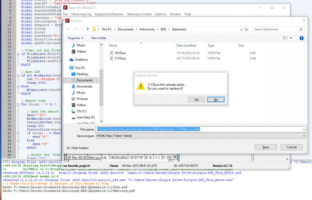Viewport: 312px width, 200px height.
Task: Click BAS in breadcrumb path
Action: (x=163, y=29)
